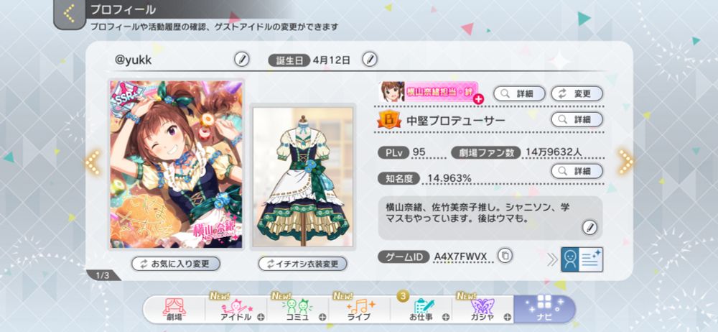Add title with the pink plus badge
Screen dimensions: 718x332
478,98
